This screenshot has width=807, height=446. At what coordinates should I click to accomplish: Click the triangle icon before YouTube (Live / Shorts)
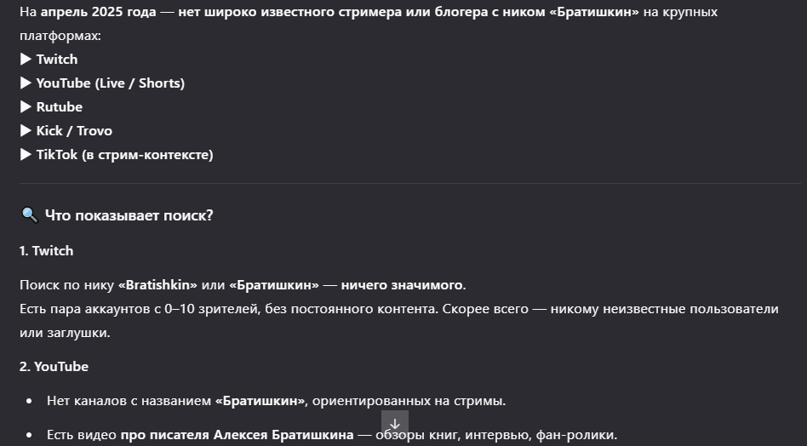point(26,83)
